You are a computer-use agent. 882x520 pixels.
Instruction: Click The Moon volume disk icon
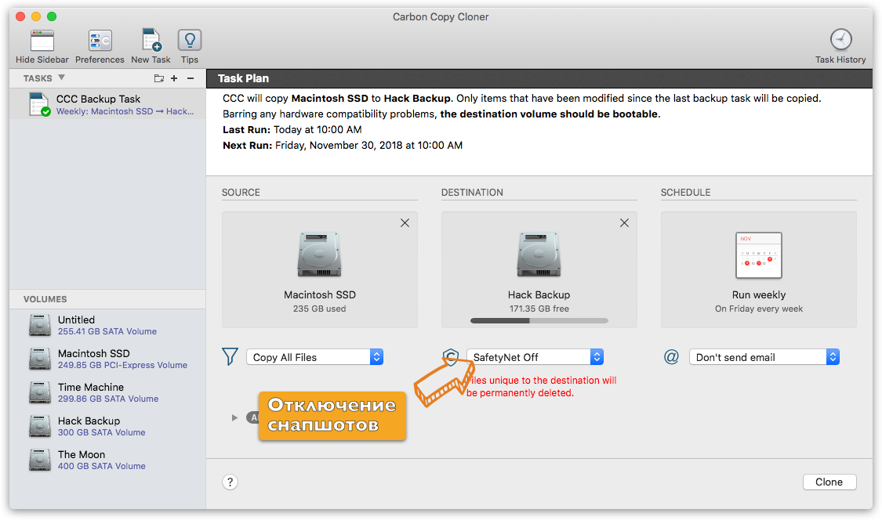40,460
